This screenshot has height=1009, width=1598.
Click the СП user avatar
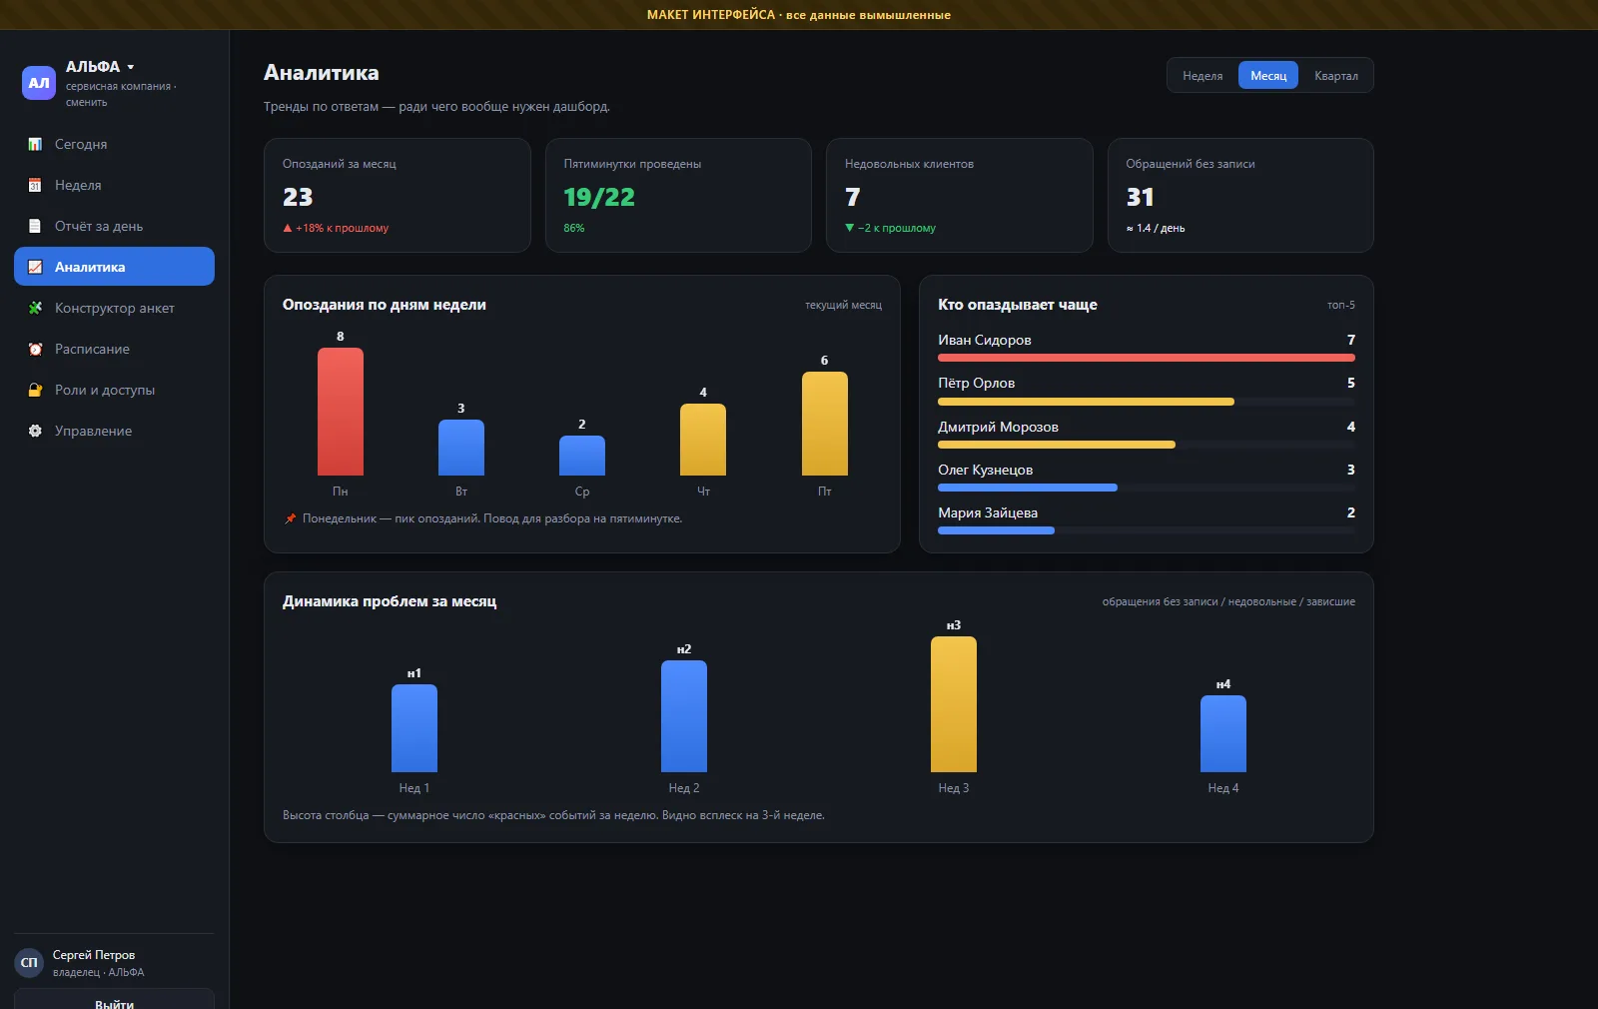pos(29,963)
